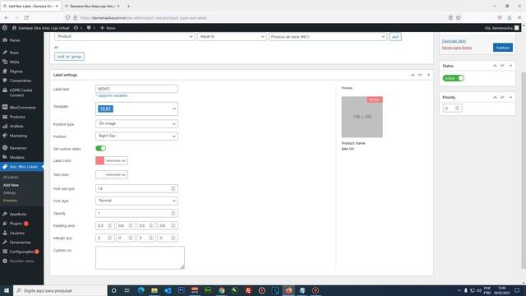The image size is (526, 296).
Task: Click the Priority number stepper
Action: (457, 108)
